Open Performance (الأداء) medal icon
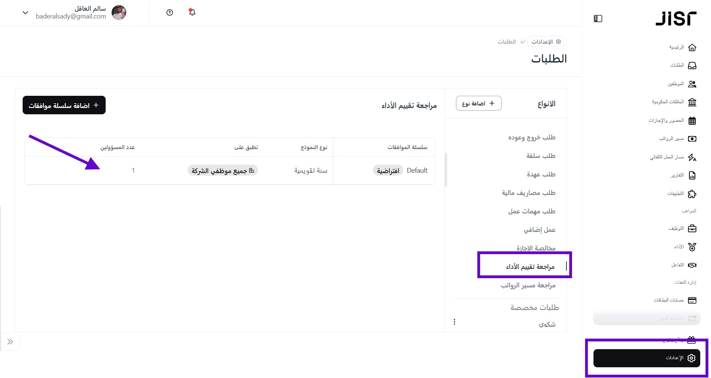The width and height of the screenshot is (711, 378). (692, 247)
